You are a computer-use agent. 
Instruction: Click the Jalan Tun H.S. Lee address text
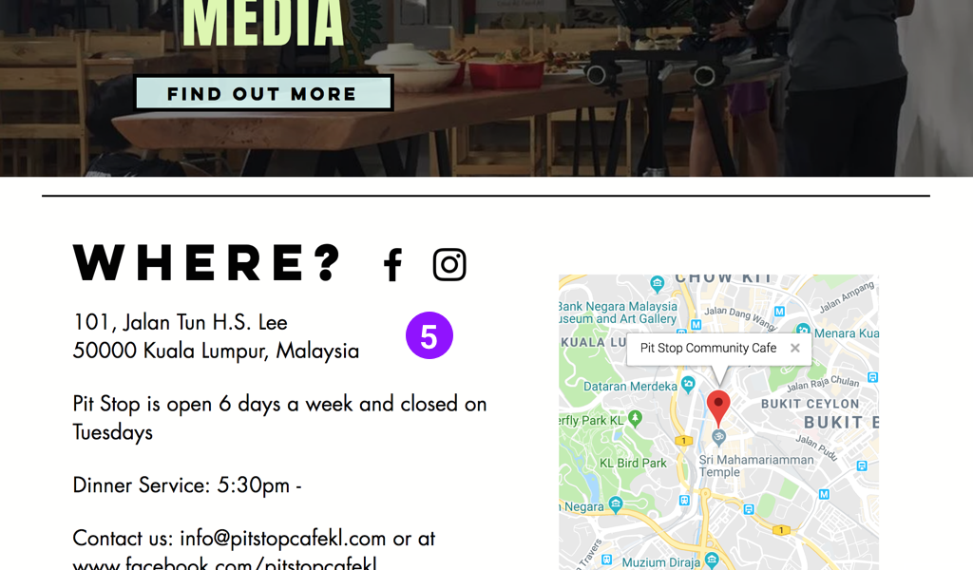180,322
